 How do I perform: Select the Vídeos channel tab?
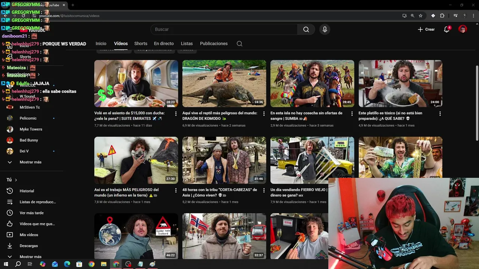121,44
